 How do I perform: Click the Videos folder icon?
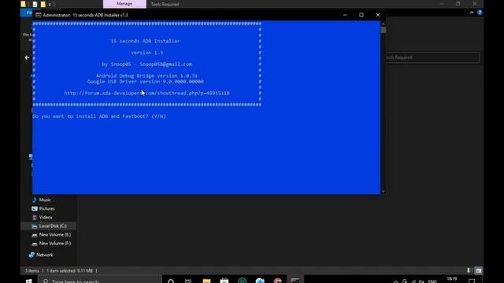(35, 217)
